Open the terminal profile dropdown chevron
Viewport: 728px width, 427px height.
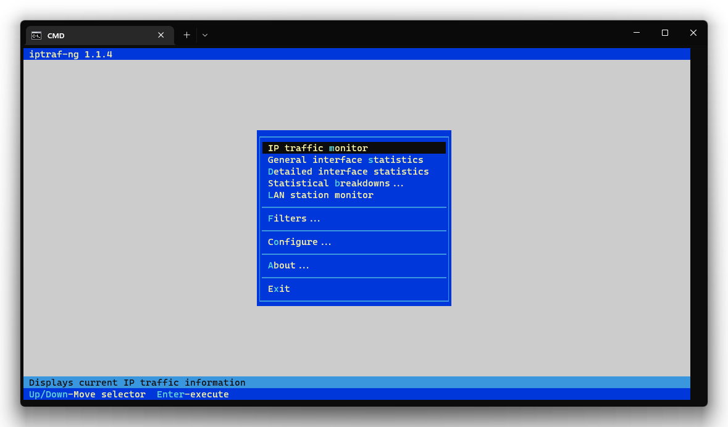204,35
